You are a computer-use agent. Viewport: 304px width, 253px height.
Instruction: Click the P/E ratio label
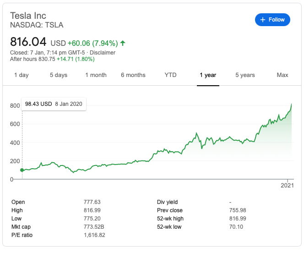22,235
